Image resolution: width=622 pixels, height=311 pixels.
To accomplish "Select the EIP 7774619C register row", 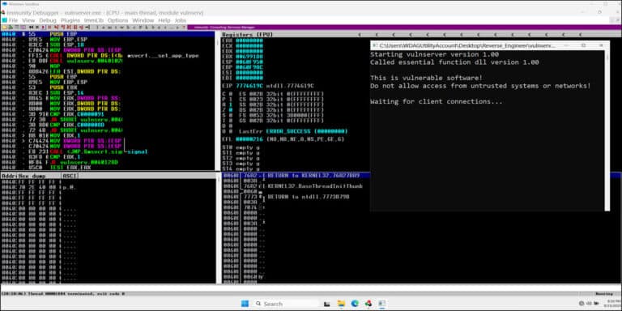I will [x=268, y=86].
